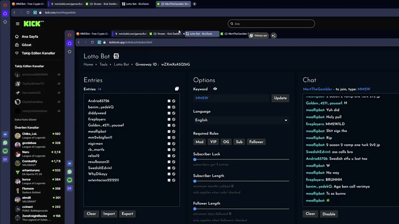399x224 pixels.
Task: Toggle notification icon for ClydeGambles channel
Action: tap(59, 102)
